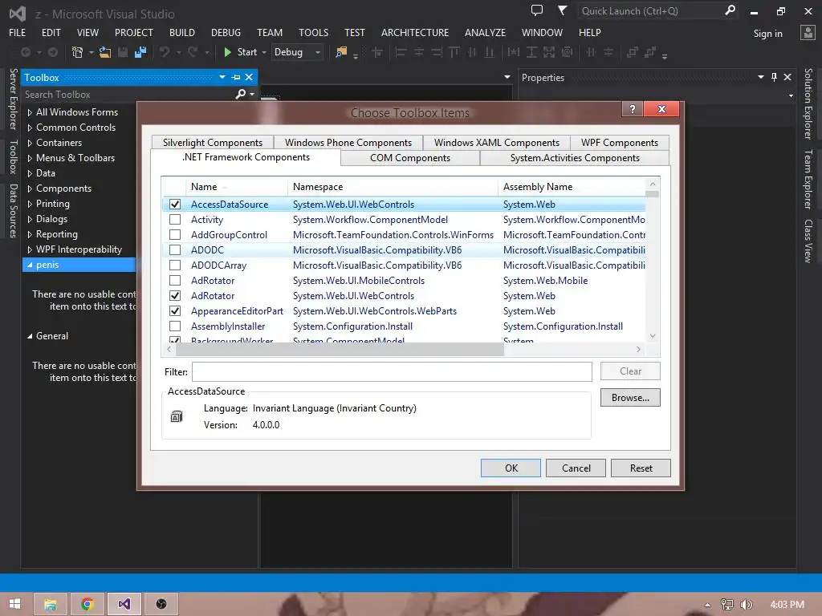Image resolution: width=822 pixels, height=616 pixels.
Task: Click the Browse... button
Action: [x=630, y=397]
